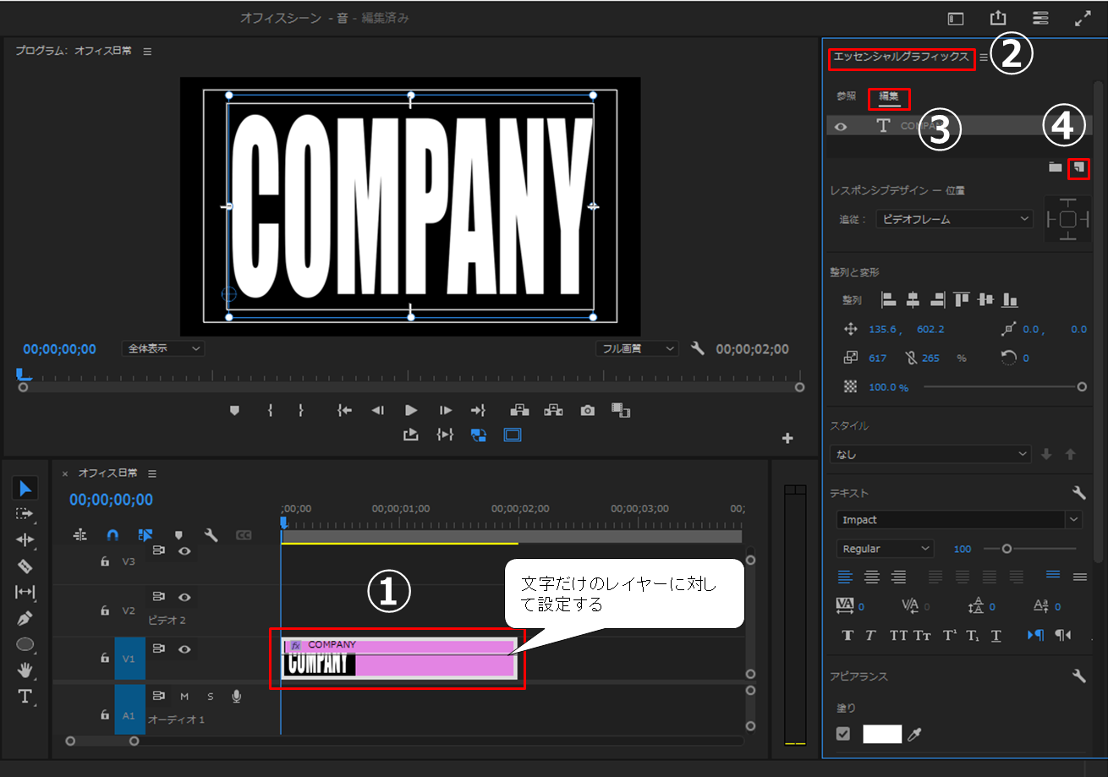This screenshot has width=1119, height=777.
Task: Toggle visibility of the COMPANY text layer
Action: [x=841, y=127]
